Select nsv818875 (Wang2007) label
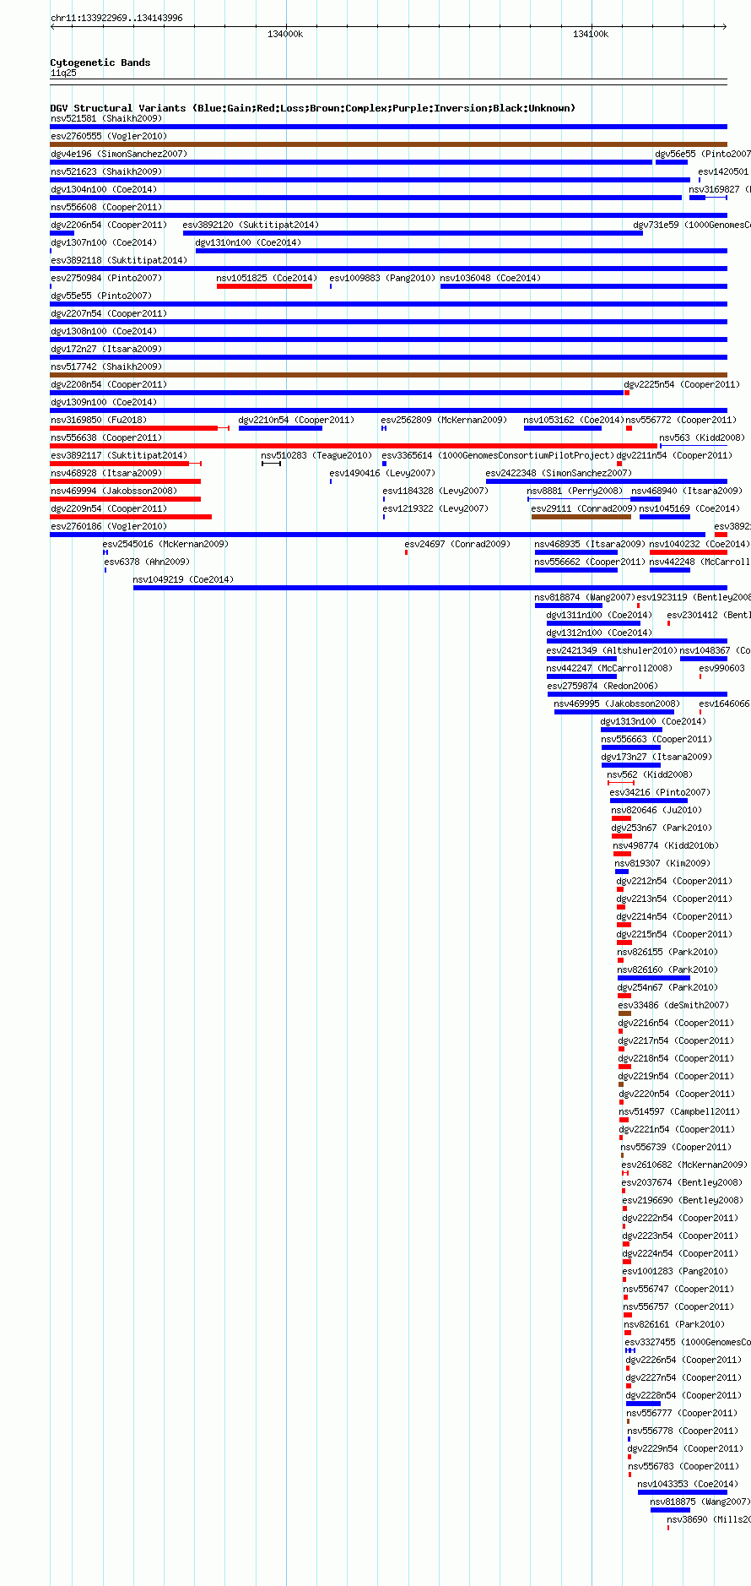The image size is (751, 1586). [700, 1502]
